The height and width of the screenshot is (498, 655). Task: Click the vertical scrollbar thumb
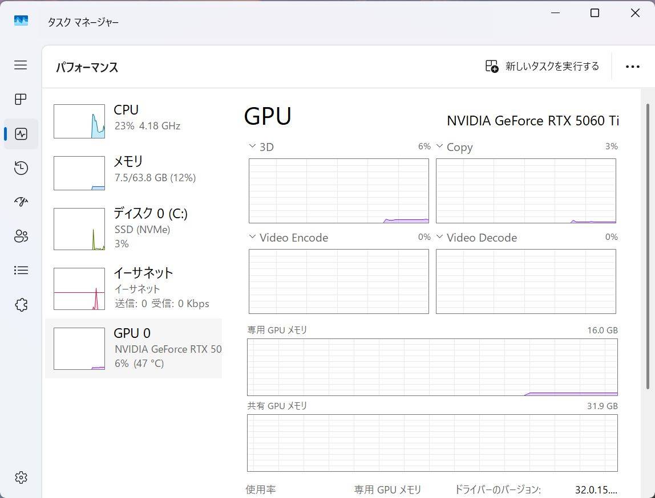tap(648, 246)
